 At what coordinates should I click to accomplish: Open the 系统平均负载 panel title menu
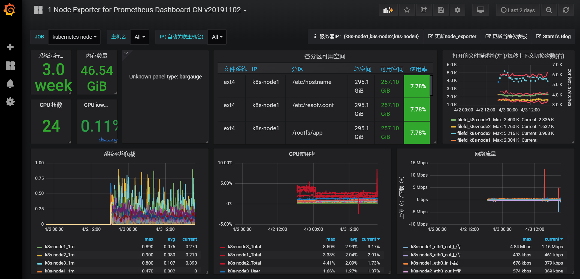(x=119, y=154)
